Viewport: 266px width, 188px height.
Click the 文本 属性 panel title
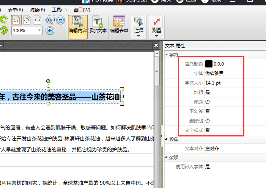[x=175, y=46]
